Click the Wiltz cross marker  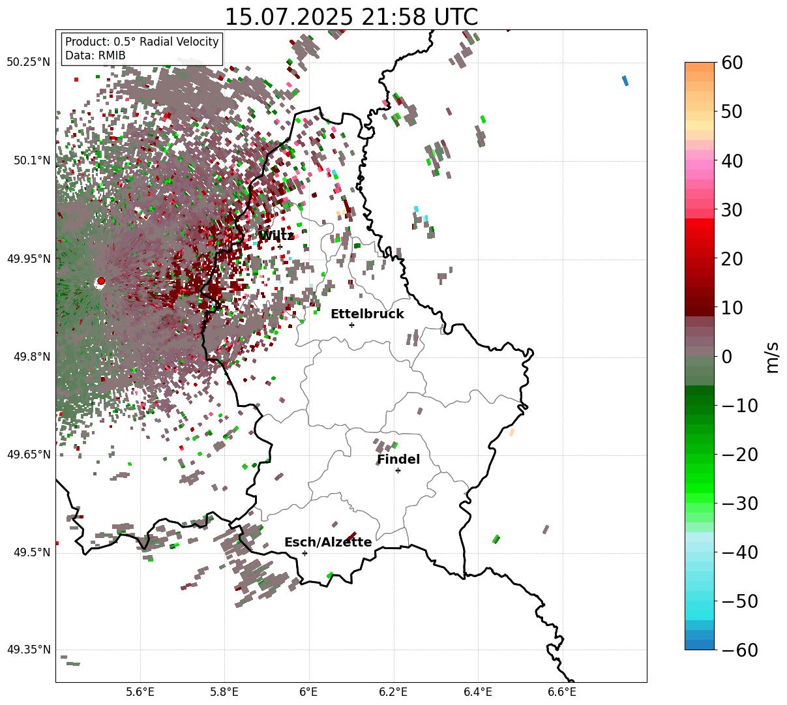coord(280,247)
